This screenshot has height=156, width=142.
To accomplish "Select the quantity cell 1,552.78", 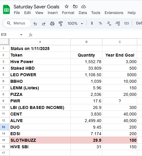I will 86,62.
